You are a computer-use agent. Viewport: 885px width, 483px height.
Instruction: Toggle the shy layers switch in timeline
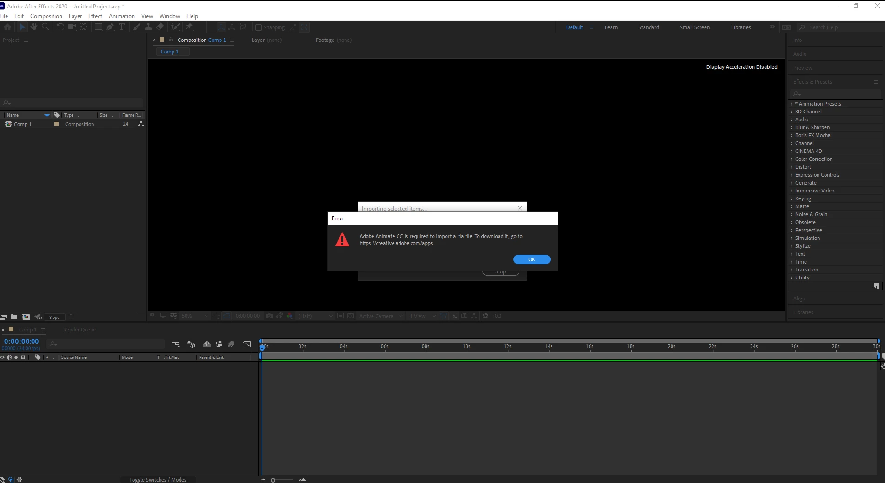[207, 344]
